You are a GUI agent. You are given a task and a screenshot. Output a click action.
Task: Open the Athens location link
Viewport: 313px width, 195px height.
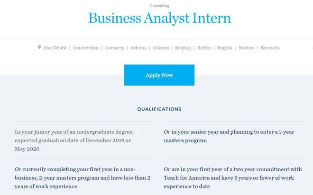138,48
